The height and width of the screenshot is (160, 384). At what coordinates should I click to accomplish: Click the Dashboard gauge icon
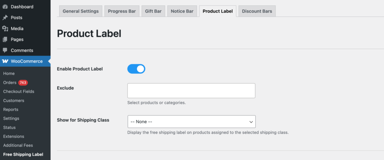click(5, 7)
